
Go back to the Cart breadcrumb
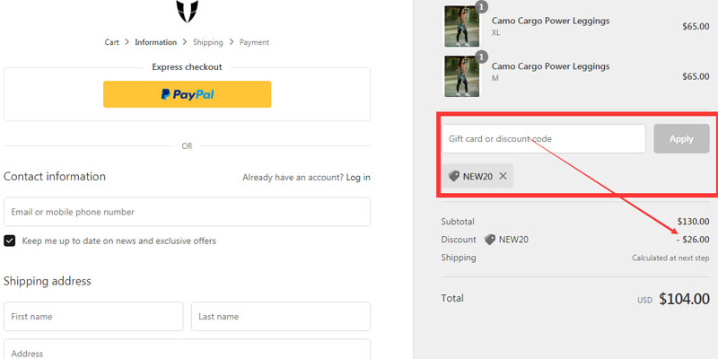coord(112,42)
